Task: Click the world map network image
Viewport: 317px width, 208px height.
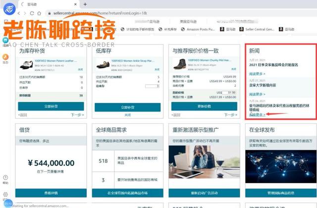Action: point(281,166)
